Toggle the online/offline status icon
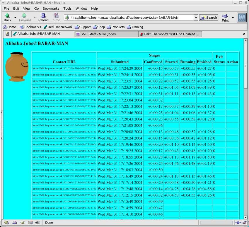Image resolution: width=249 pixels, height=227 pixels. 238,223
